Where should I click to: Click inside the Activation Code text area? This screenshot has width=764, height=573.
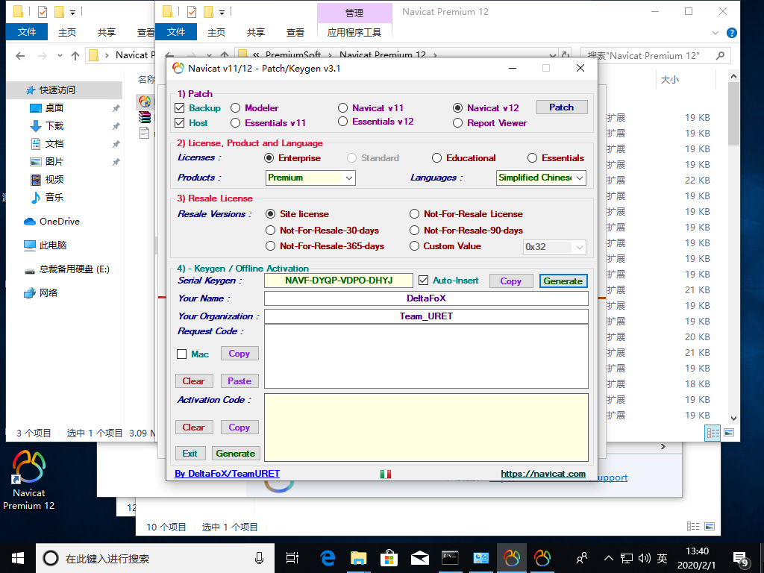click(x=426, y=428)
